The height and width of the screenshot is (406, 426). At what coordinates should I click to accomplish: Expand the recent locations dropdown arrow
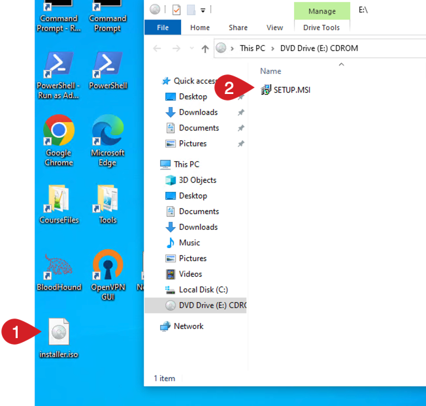tap(191, 48)
